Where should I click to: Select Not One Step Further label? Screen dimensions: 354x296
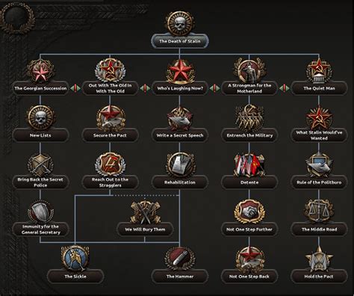pos(249,229)
